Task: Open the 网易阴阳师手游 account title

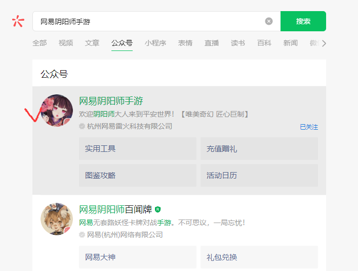Action: click(x=111, y=101)
